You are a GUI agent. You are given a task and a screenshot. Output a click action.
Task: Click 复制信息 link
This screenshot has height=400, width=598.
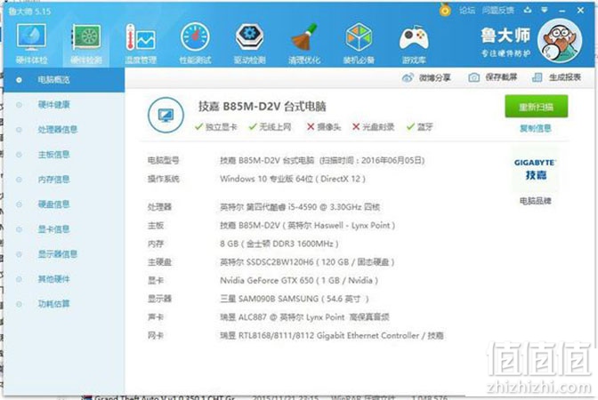[536, 128]
